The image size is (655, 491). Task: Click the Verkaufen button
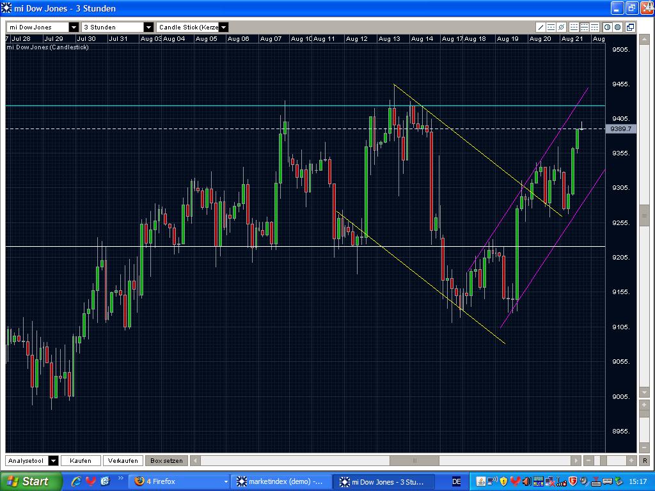[x=123, y=460]
